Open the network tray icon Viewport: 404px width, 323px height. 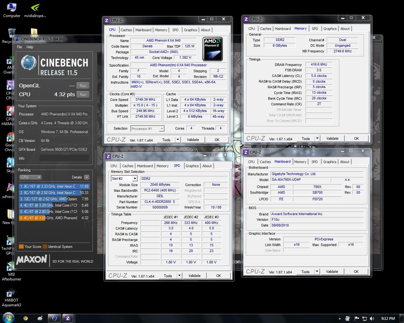coord(364,319)
